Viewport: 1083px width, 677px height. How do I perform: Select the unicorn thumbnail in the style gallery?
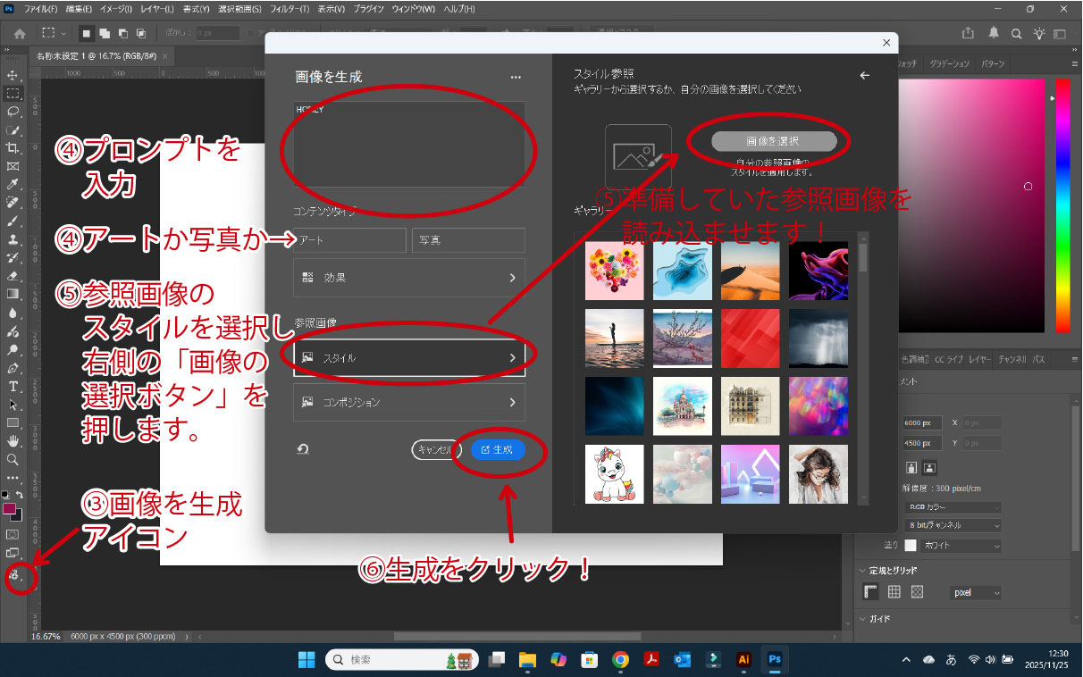click(x=615, y=473)
